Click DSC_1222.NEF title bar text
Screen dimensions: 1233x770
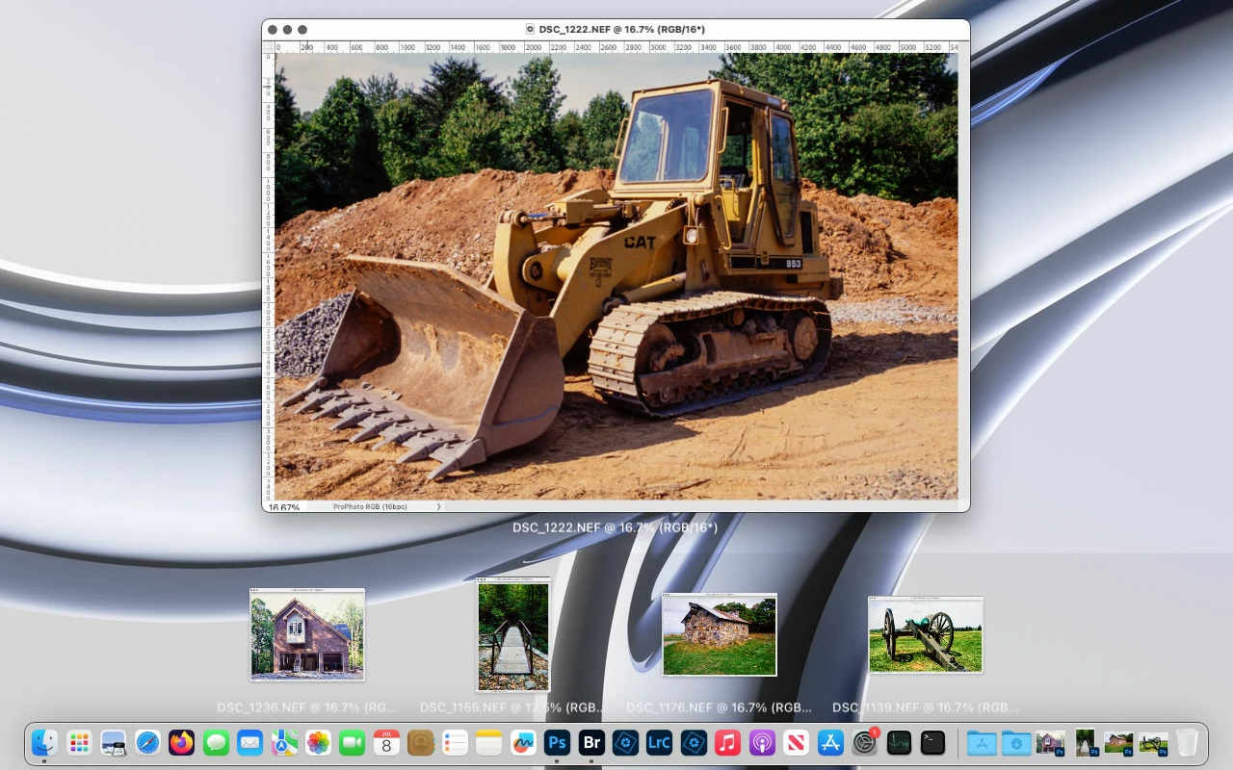[621, 30]
